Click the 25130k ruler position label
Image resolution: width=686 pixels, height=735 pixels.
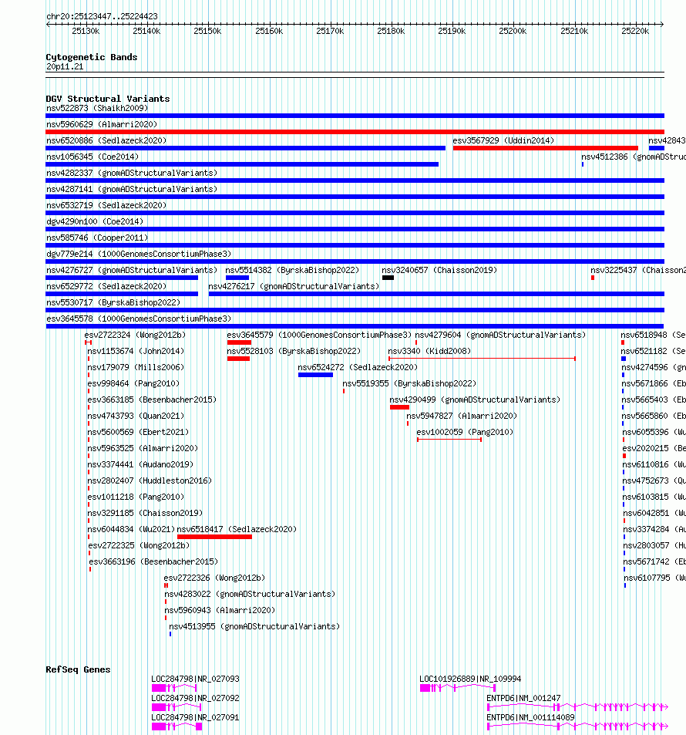[x=86, y=31]
